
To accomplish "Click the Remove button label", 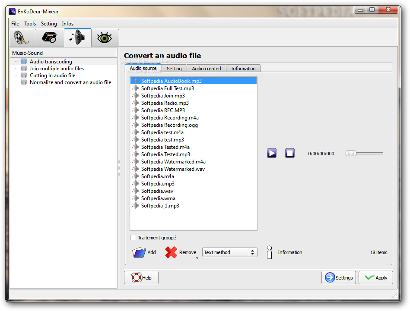I will pos(188,252).
